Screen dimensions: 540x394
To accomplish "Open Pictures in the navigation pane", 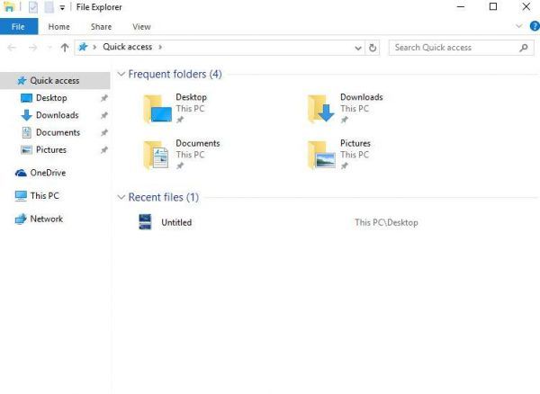I will pos(51,150).
